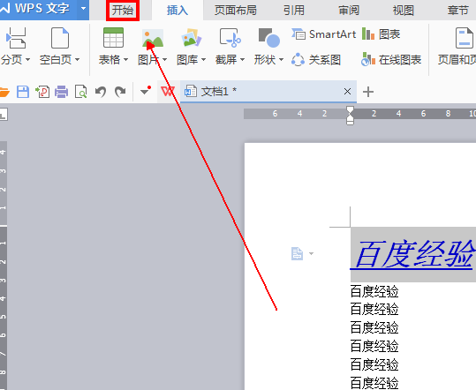
Task: Click the Table (表格) icon
Action: (x=113, y=38)
